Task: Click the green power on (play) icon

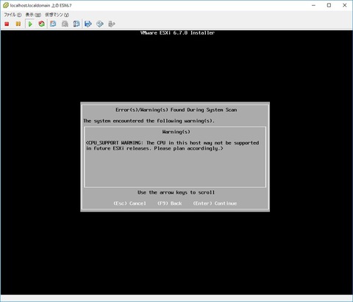Action: [30, 24]
